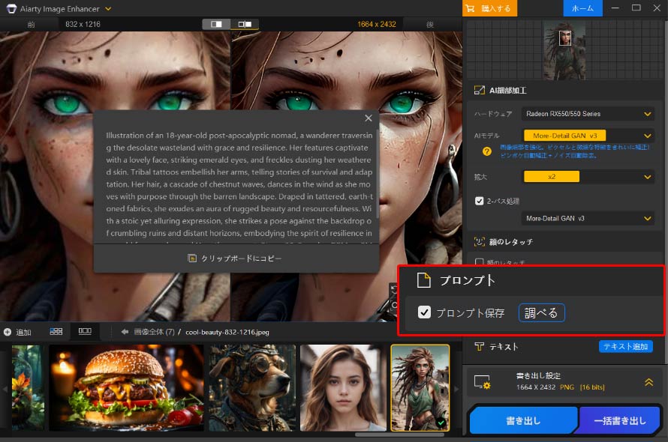
Task: Toggle the 2-パス処理 checkbox
Action: tap(480, 201)
